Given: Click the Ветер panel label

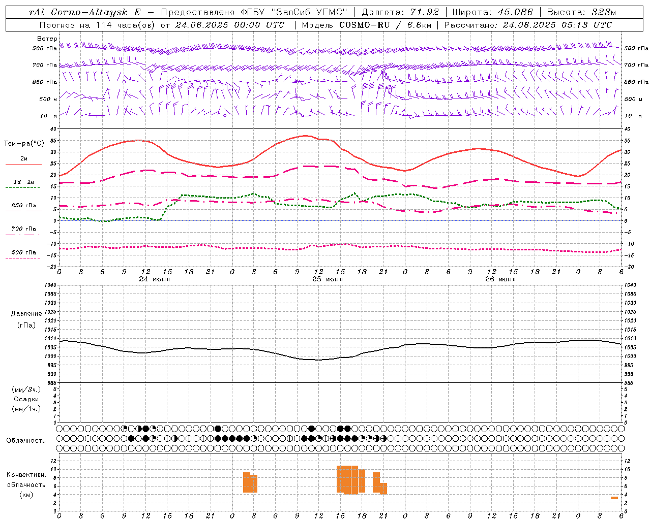Looking at the screenshot, I should click(x=47, y=39).
